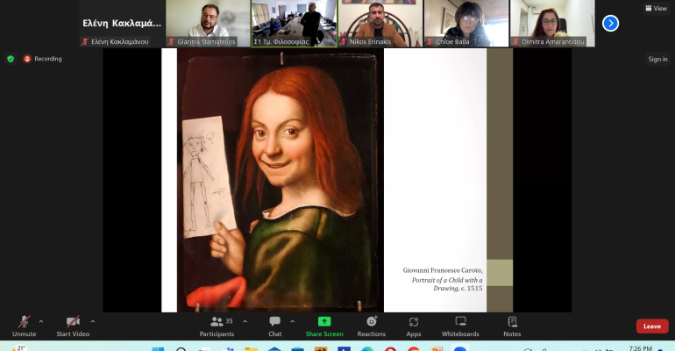Click the 'Giovanni Francesco Caroto,' caption text
675x351 pixels.
pyautogui.click(x=443, y=270)
